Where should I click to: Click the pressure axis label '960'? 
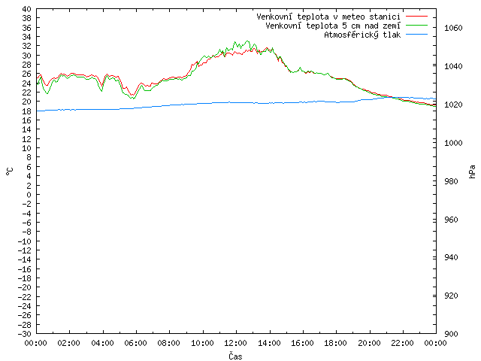(x=451, y=220)
